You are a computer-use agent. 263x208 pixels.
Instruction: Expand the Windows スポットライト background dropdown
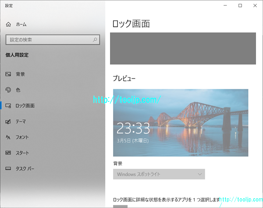[159, 174]
